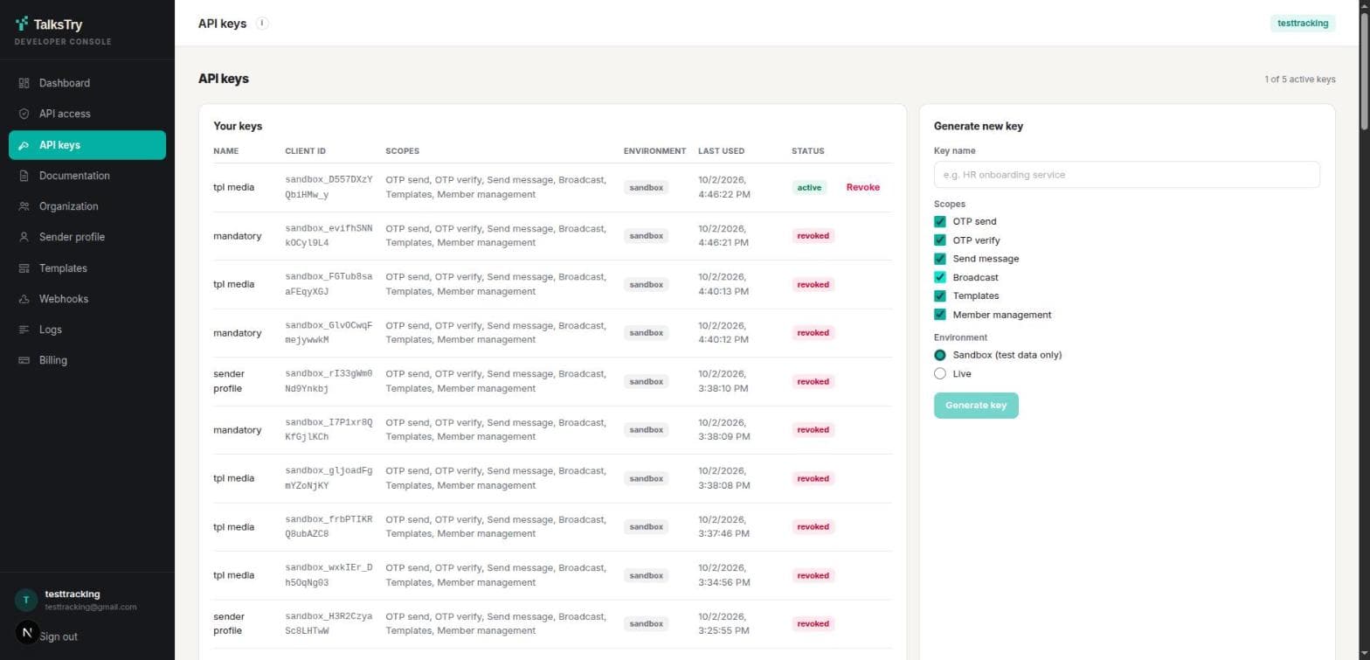Screen dimensions: 1370x660
Task: Select API keys menu item
Action: 87,145
